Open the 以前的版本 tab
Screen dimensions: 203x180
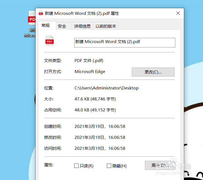106,26
